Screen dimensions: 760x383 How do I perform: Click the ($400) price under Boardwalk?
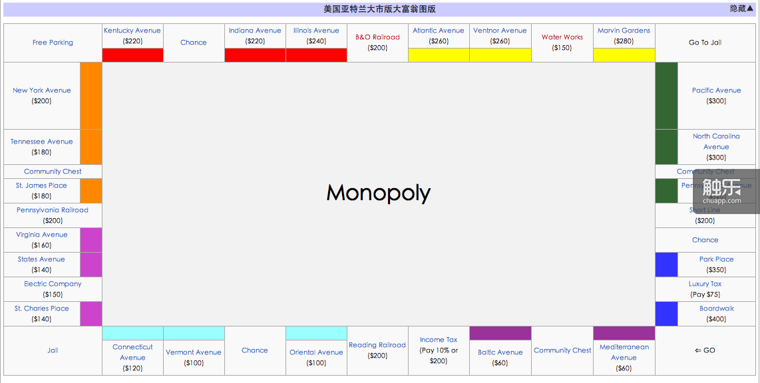point(716,319)
